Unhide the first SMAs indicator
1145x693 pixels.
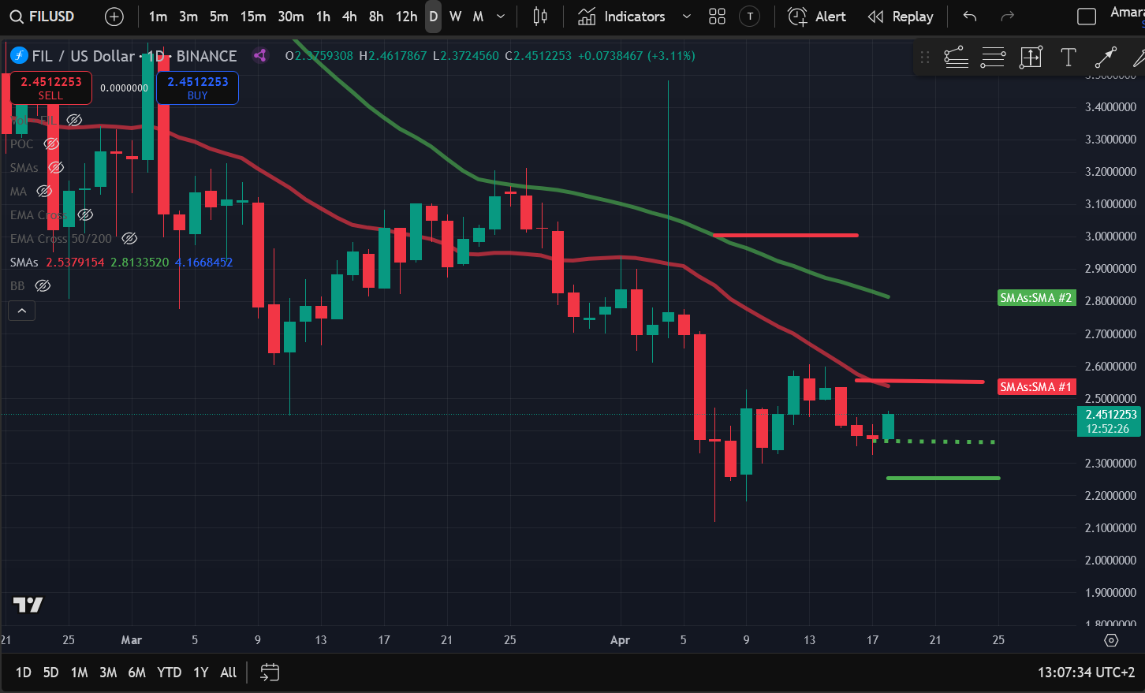coord(56,167)
